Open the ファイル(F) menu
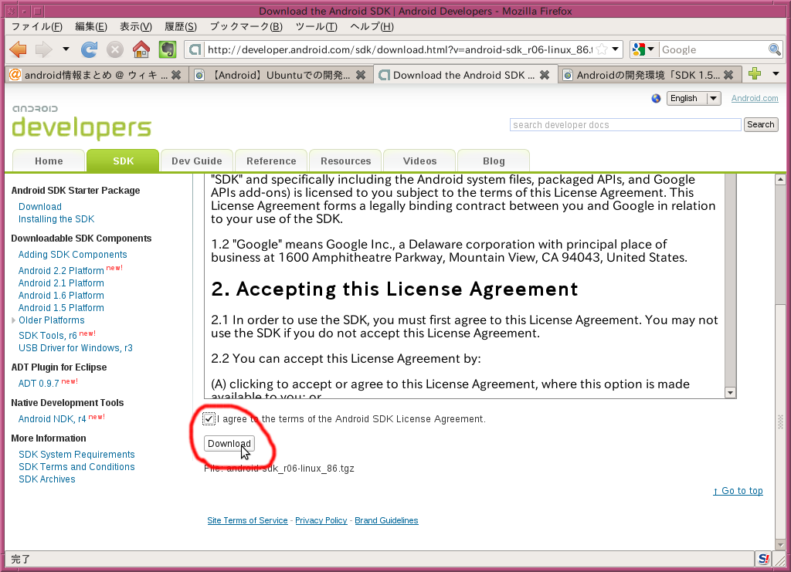The height and width of the screenshot is (572, 791). pos(37,27)
